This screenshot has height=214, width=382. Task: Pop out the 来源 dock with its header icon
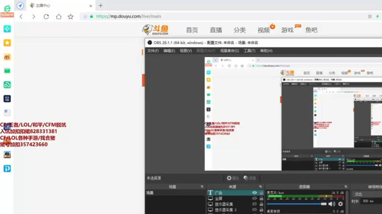(260, 186)
